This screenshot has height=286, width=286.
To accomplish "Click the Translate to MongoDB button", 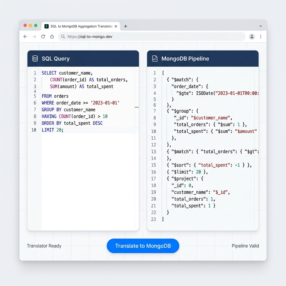I will (x=143, y=246).
